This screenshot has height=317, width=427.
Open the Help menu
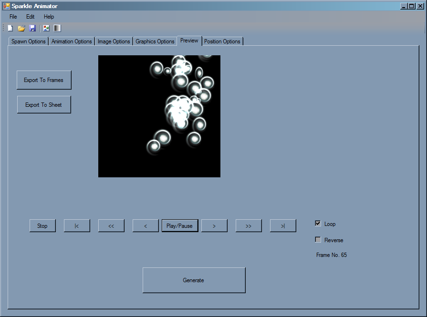coord(49,16)
